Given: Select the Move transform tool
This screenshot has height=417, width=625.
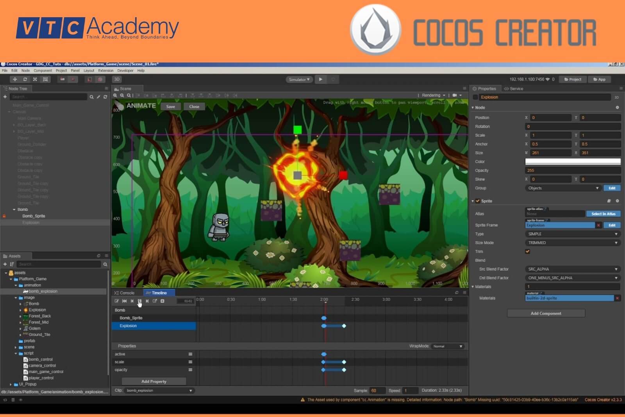Looking at the screenshot, I should (x=15, y=79).
